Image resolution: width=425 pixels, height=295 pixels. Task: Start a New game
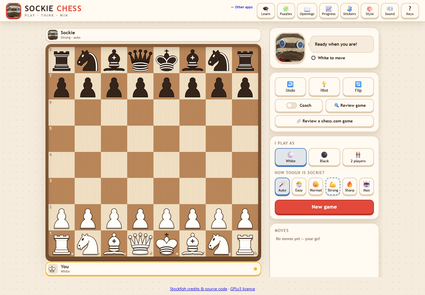(x=324, y=207)
